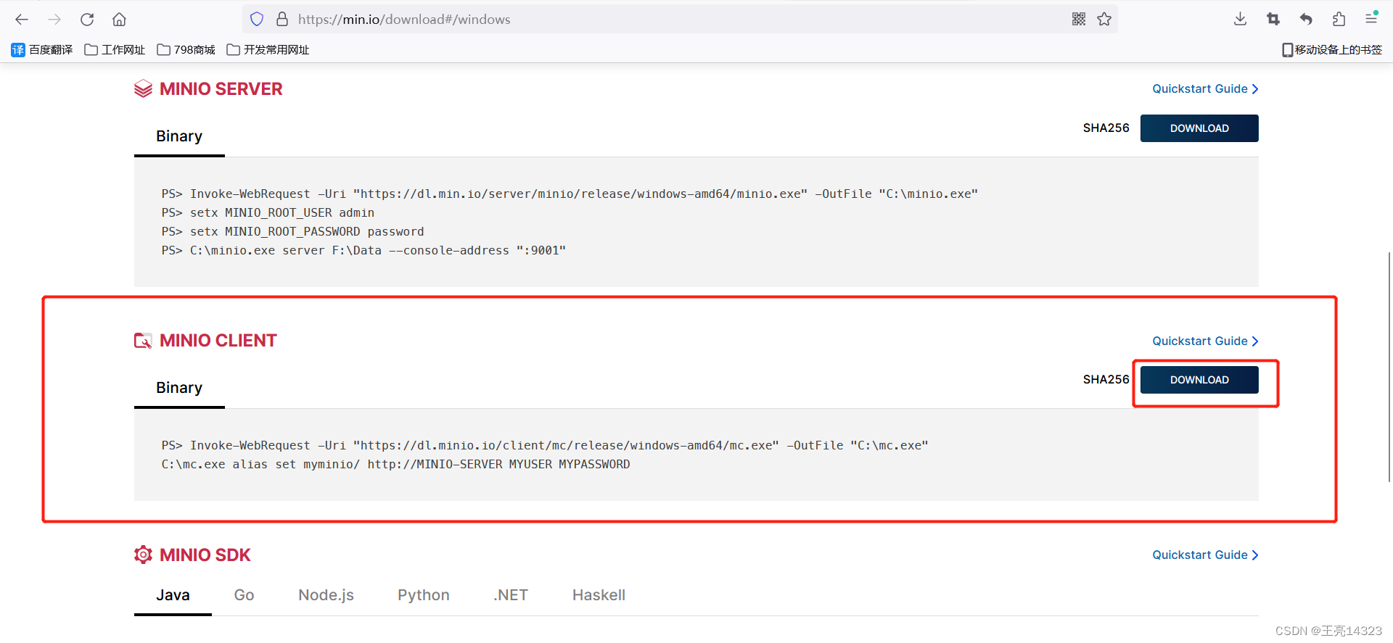This screenshot has width=1393, height=643.
Task: Click the minio.exe server F:\Data command
Action: pos(363,251)
